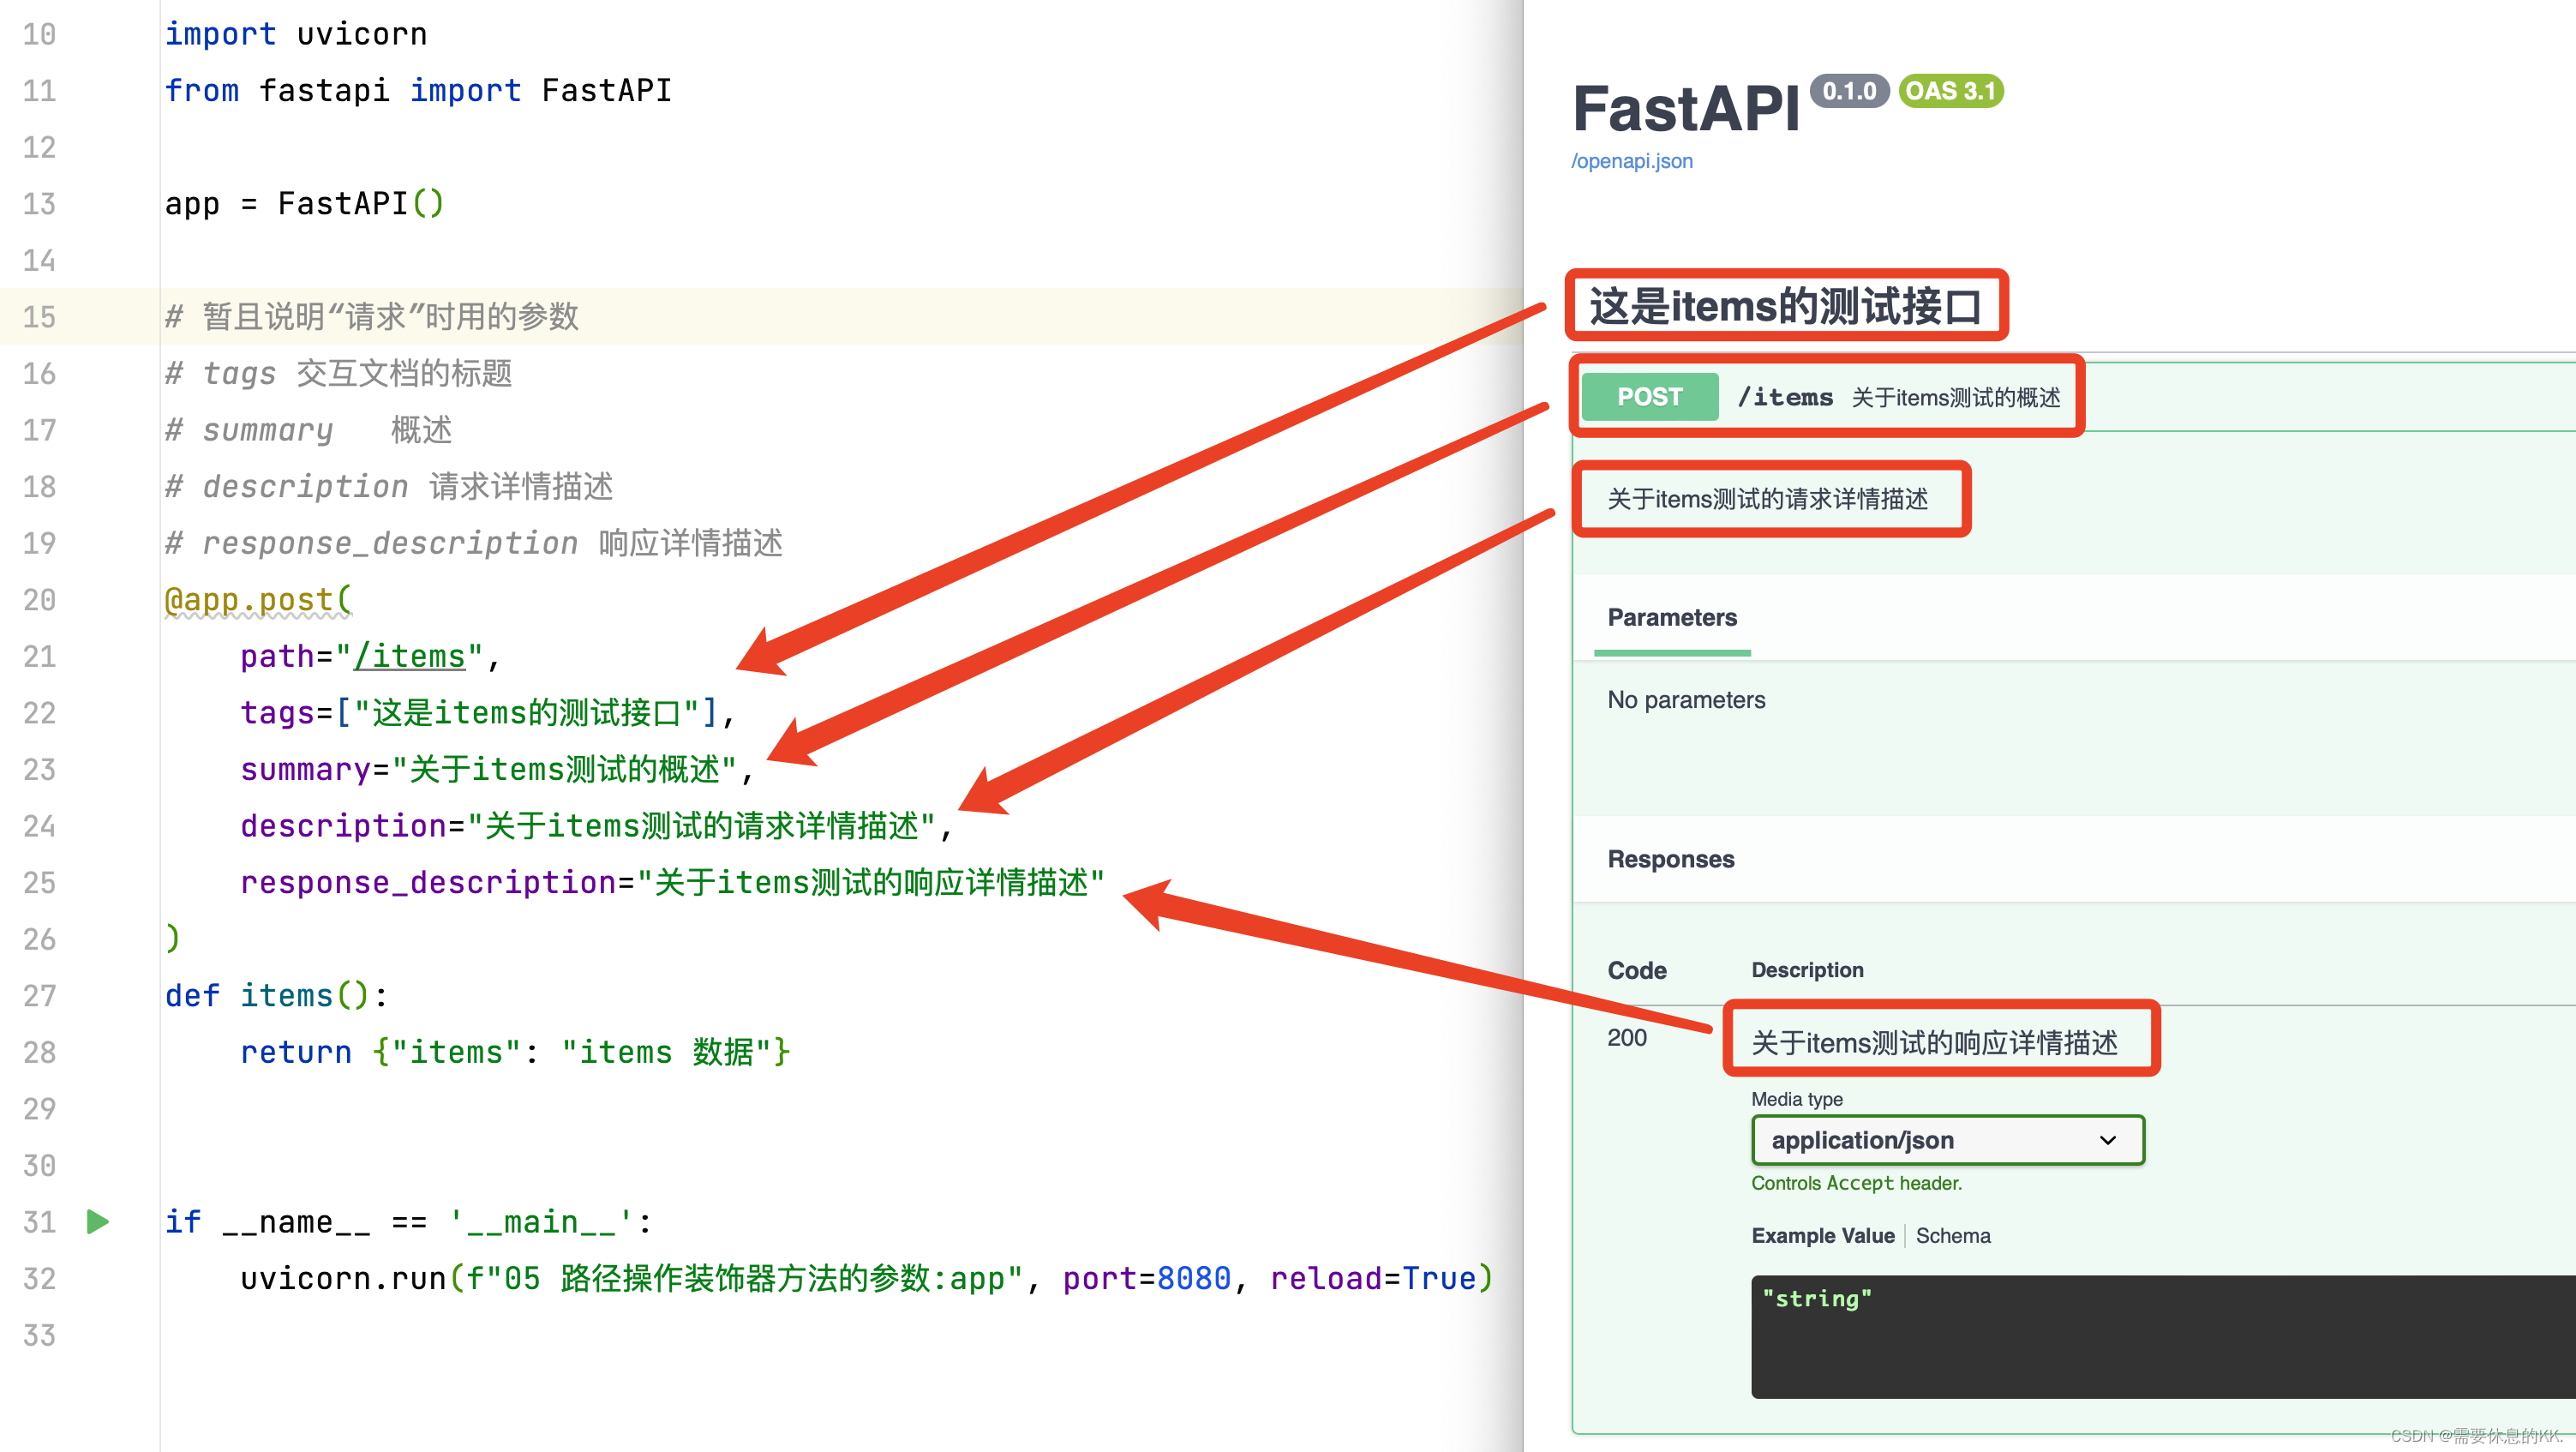Click the Media type label
Viewport: 2576px width, 1452px height.
pyautogui.click(x=1797, y=1099)
